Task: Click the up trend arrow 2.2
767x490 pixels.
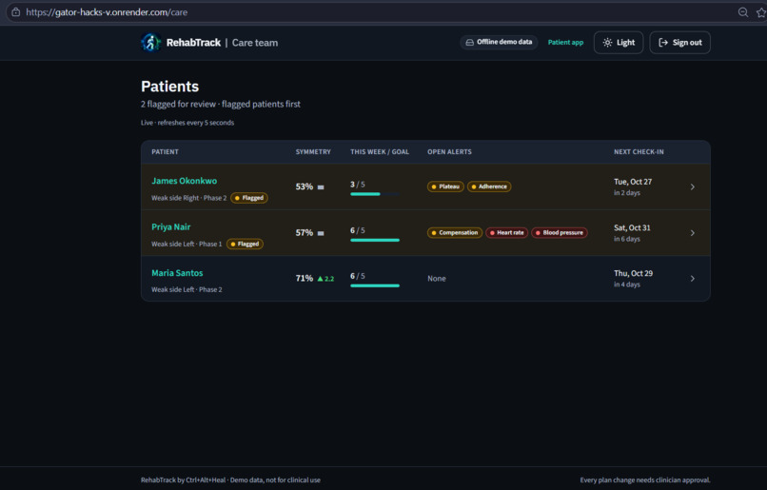Action: tap(325, 279)
